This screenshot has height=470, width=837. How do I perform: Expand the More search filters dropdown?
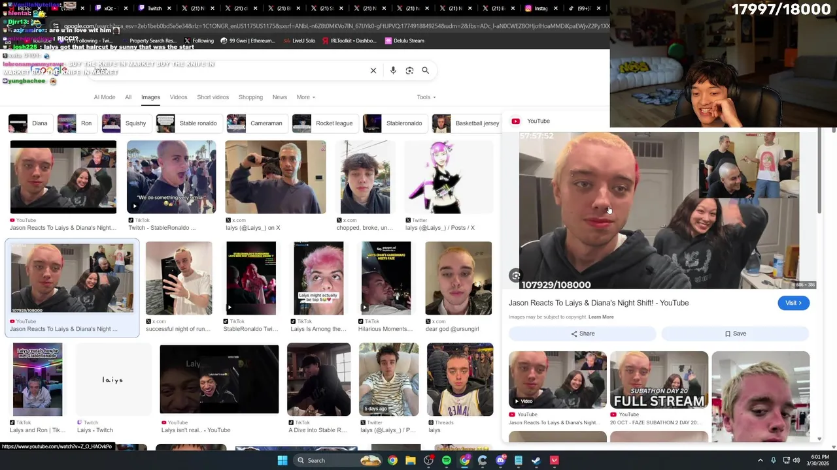305,97
